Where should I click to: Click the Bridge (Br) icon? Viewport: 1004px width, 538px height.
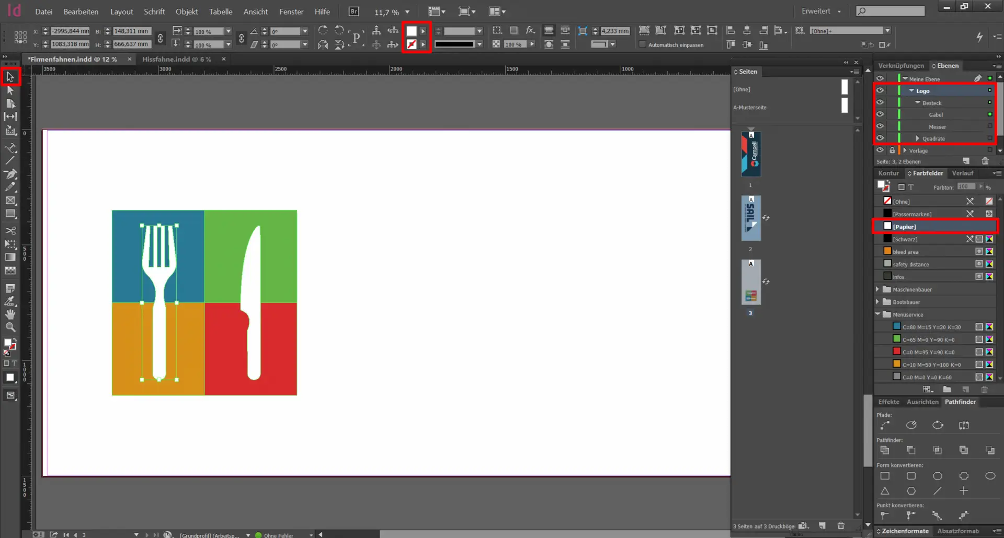354,11
